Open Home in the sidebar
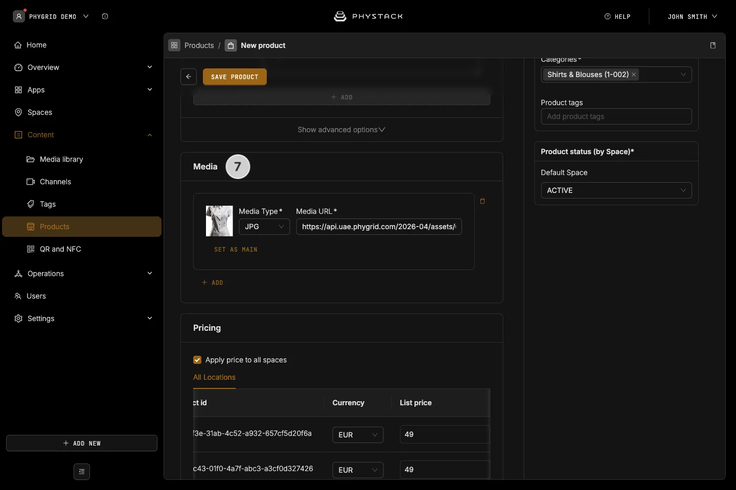This screenshot has width=736, height=490. coord(82,45)
